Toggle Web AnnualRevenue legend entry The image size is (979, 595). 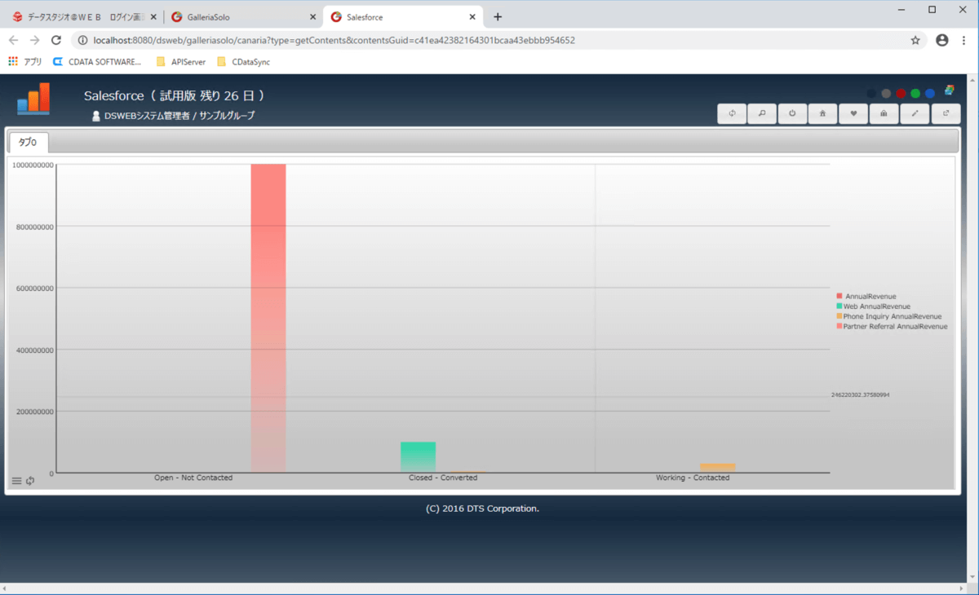tap(873, 306)
